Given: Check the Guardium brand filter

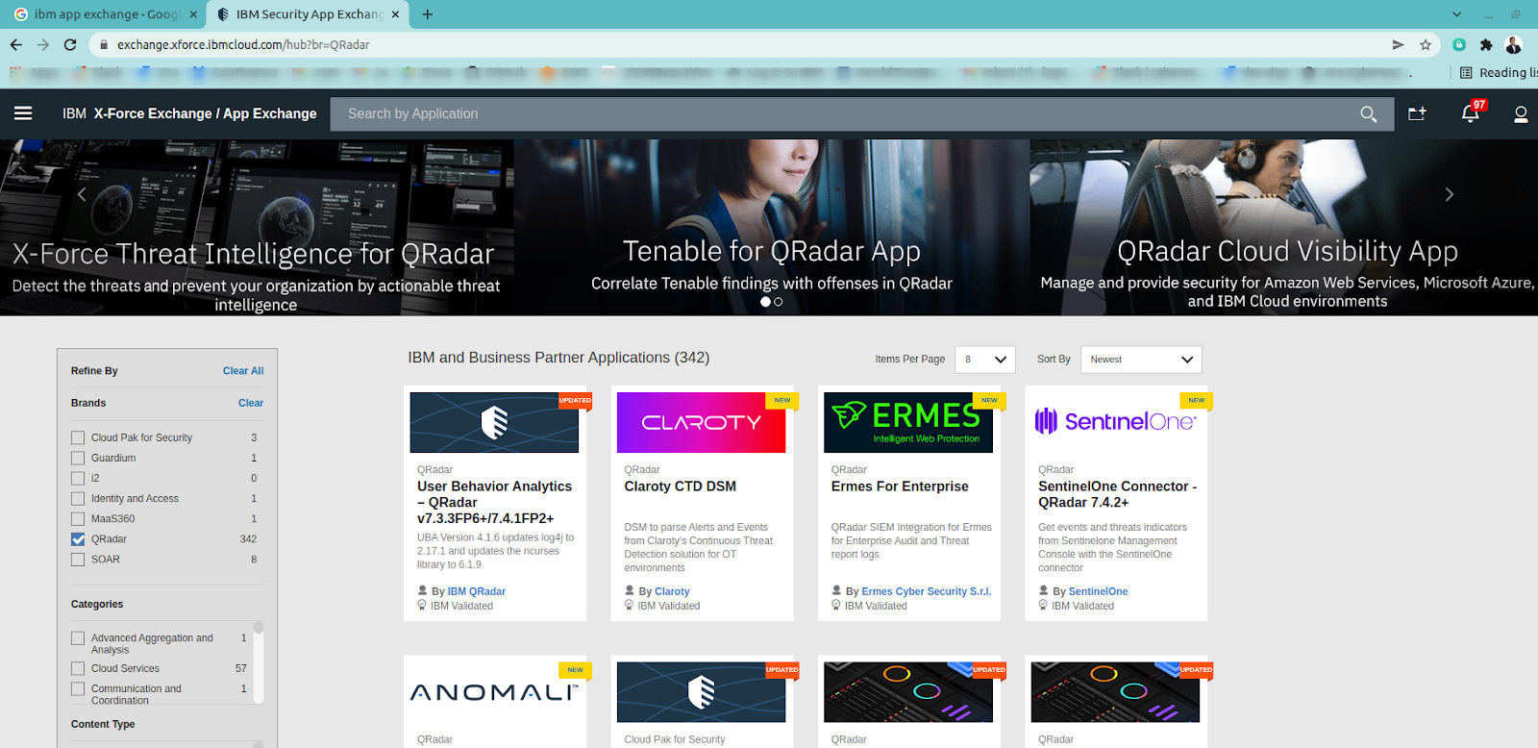Looking at the screenshot, I should click(x=78, y=458).
